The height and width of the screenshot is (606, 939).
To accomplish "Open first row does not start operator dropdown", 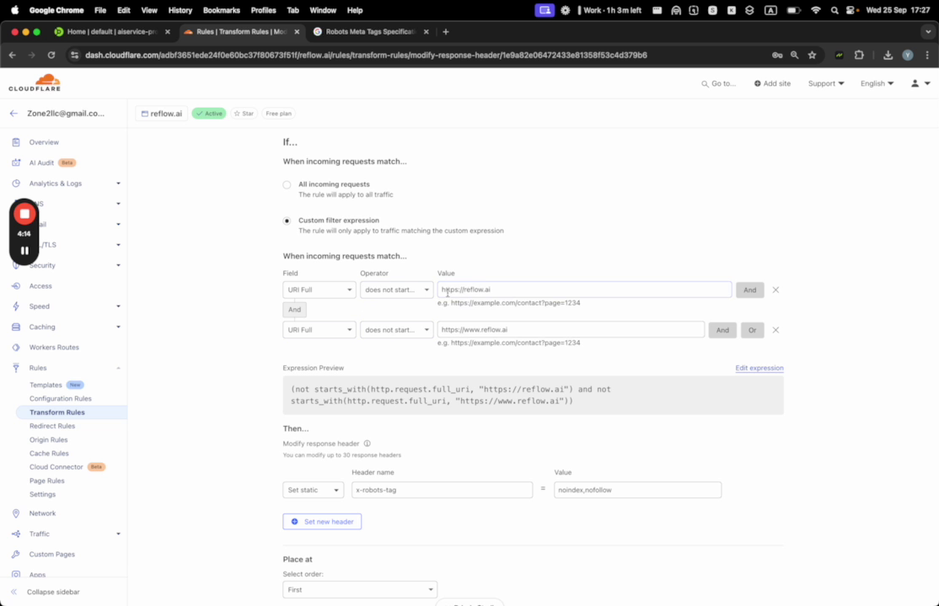I will 396,290.
